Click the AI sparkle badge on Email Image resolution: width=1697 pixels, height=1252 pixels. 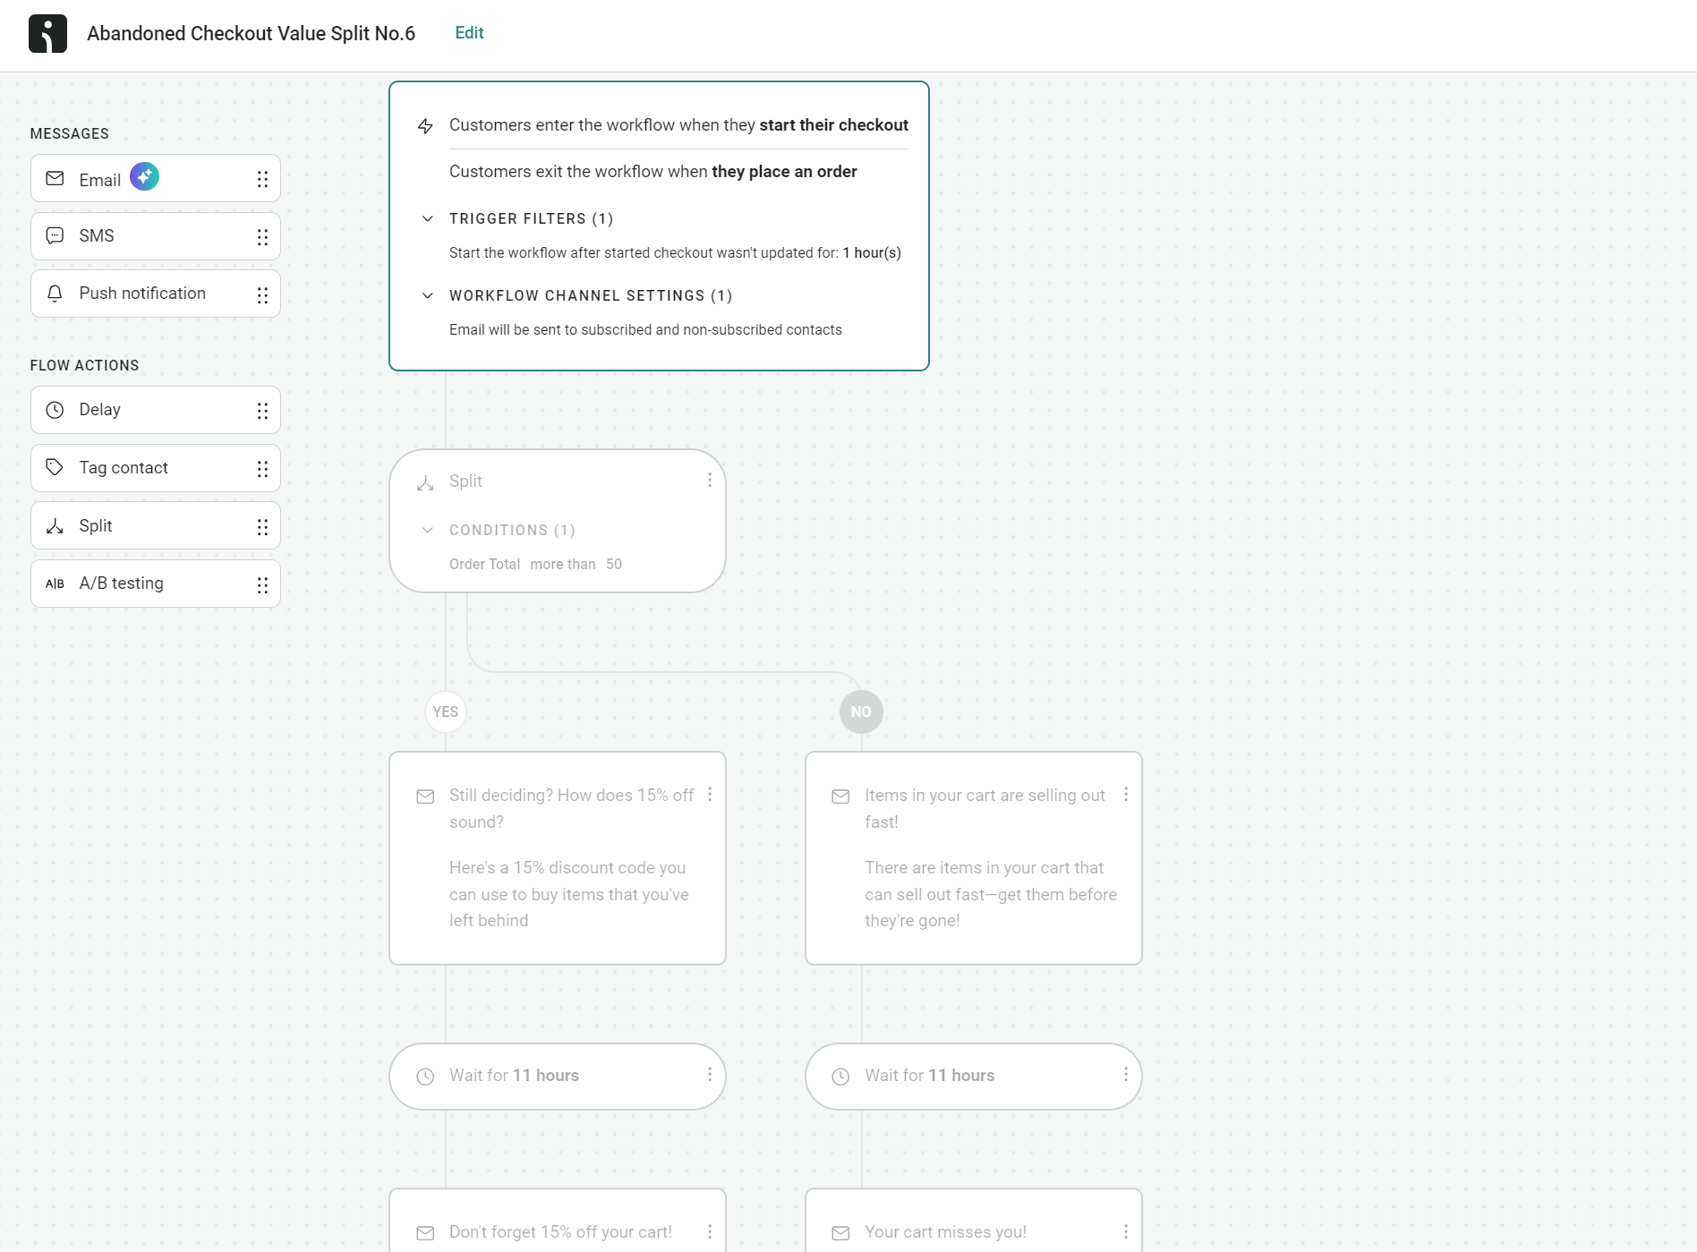144,176
